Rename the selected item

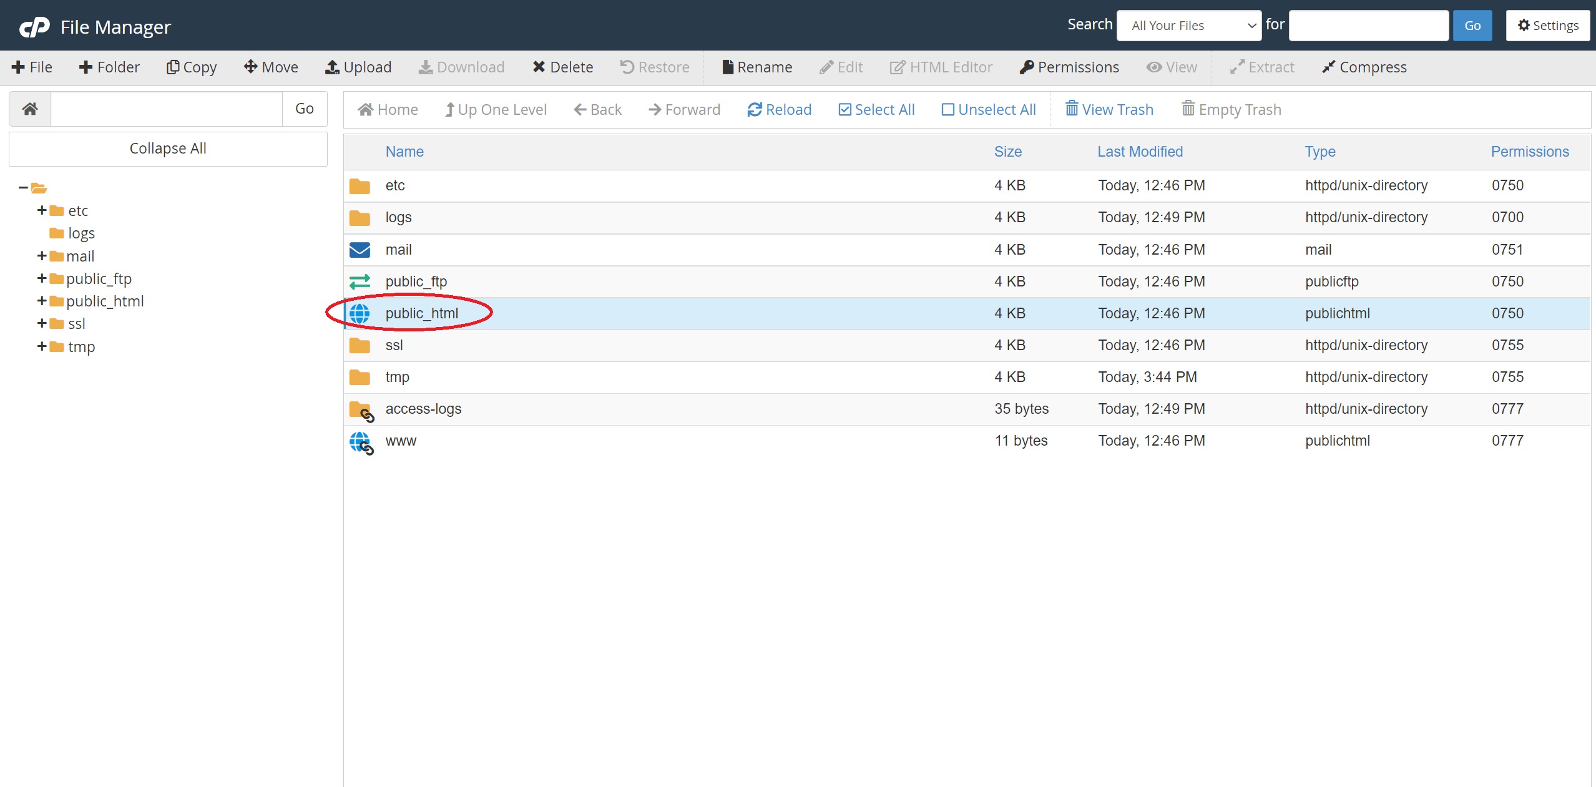pos(757,67)
